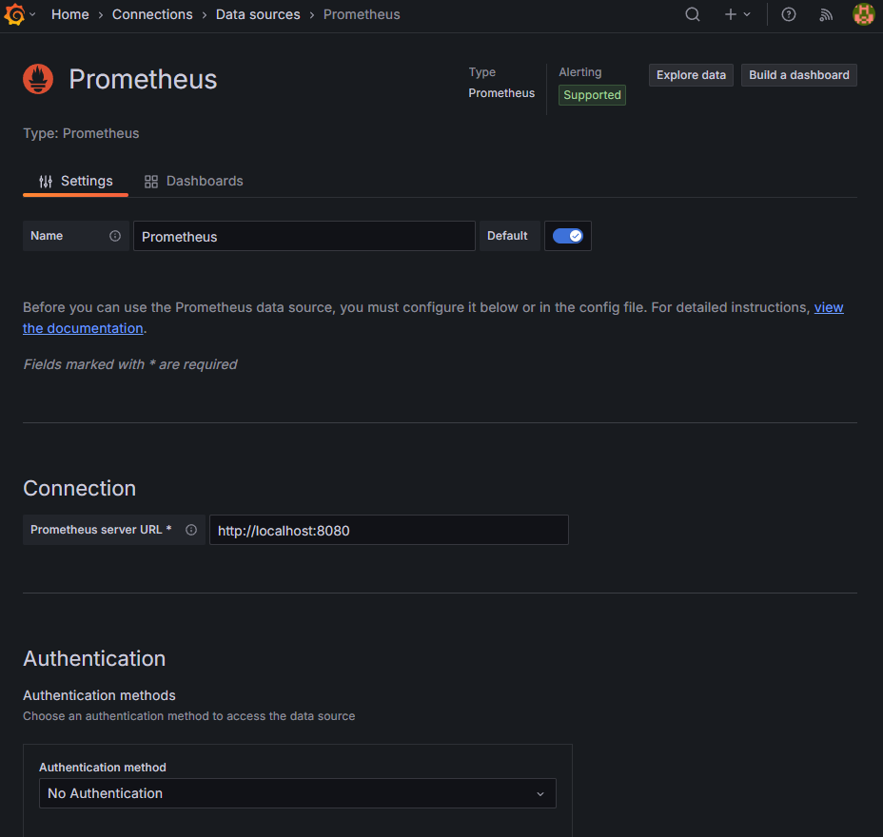Open the view the documentation link
This screenshot has height=837, width=883.
(83, 328)
